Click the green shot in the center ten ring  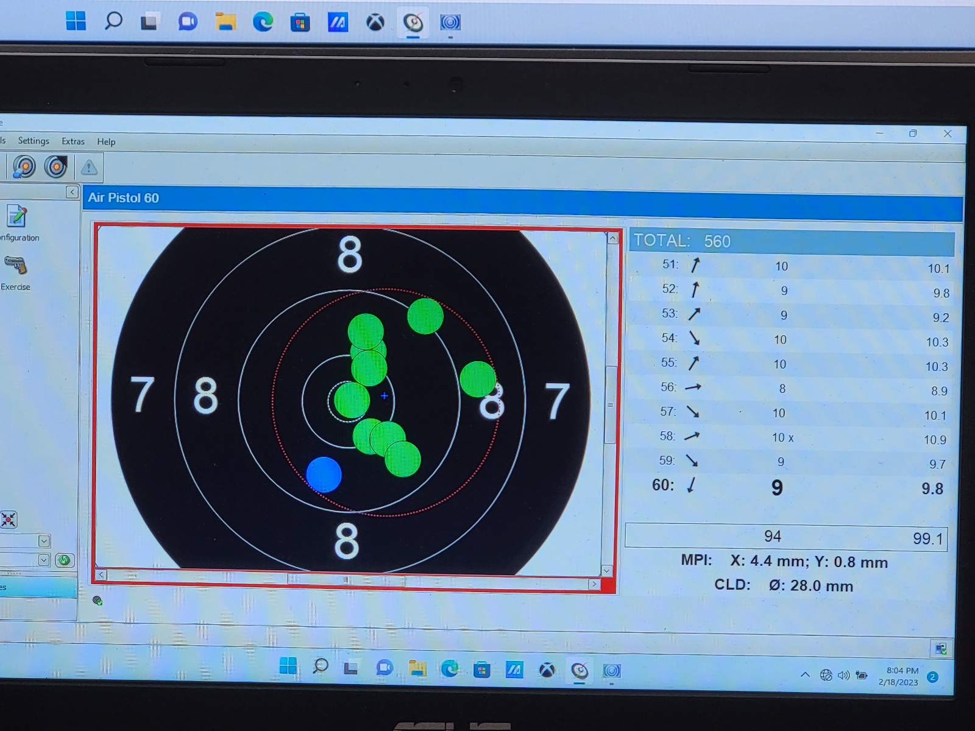[x=352, y=400]
